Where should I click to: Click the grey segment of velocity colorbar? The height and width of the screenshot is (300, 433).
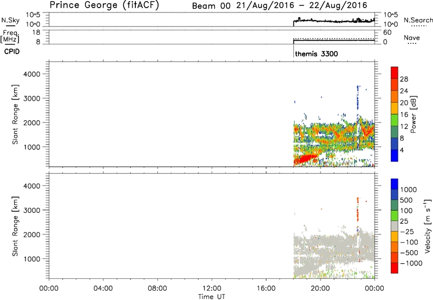point(395,226)
